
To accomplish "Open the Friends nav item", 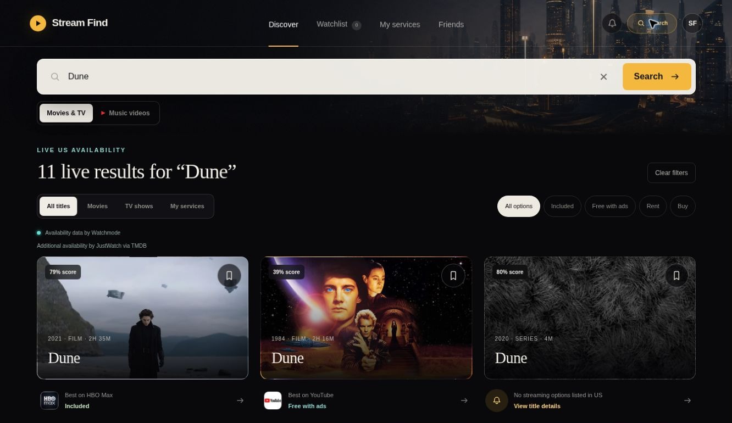I will tap(451, 25).
